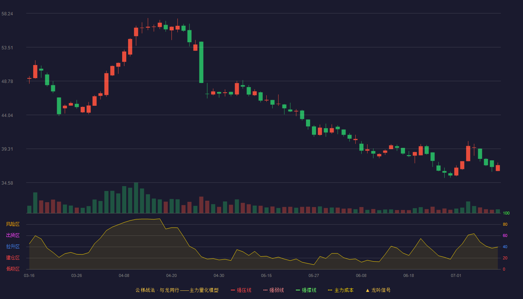Select the 出货区 zone label

point(13,235)
